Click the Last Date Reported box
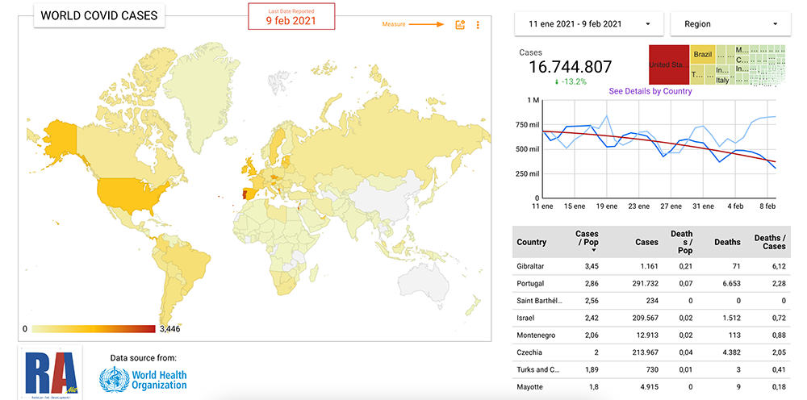807x400 pixels. click(x=290, y=16)
